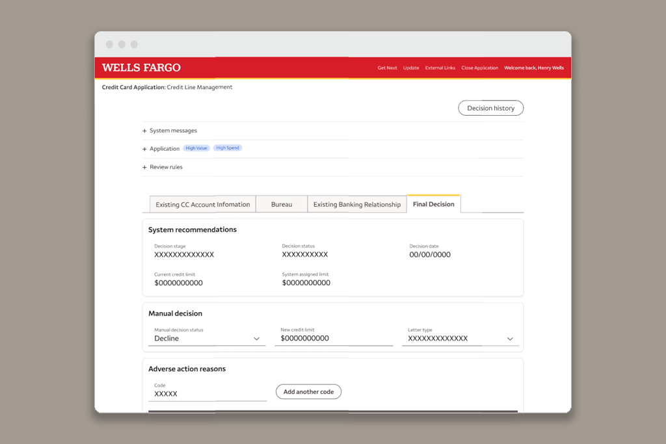The width and height of the screenshot is (666, 444).
Task: Open Manual decision status dropdown
Action: pyautogui.click(x=207, y=339)
